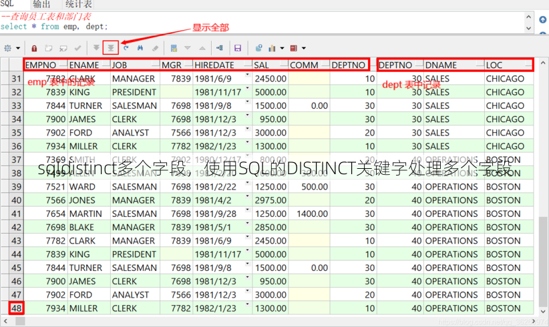Screen dimensions: 549x327
Task: Click the delete record icon
Action: pyautogui.click(x=63, y=48)
